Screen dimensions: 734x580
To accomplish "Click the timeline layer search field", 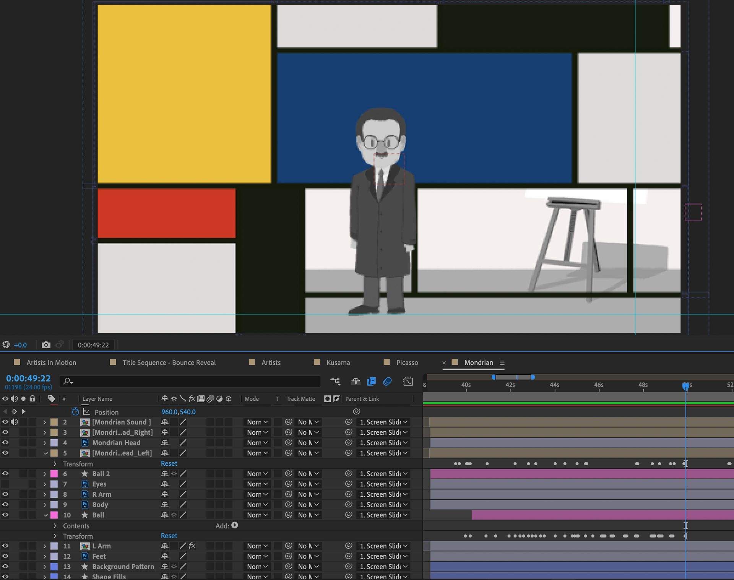I will 190,381.
